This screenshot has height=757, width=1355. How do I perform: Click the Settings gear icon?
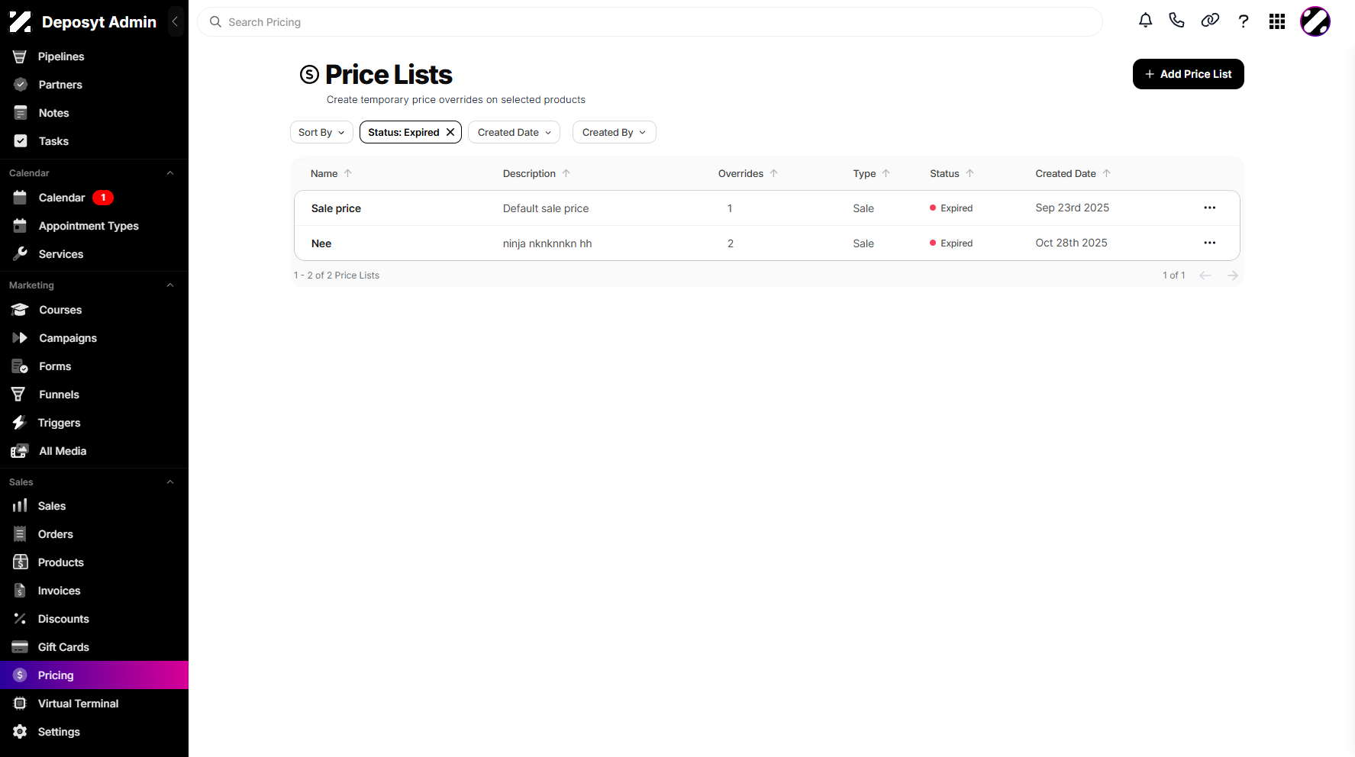pos(20,732)
